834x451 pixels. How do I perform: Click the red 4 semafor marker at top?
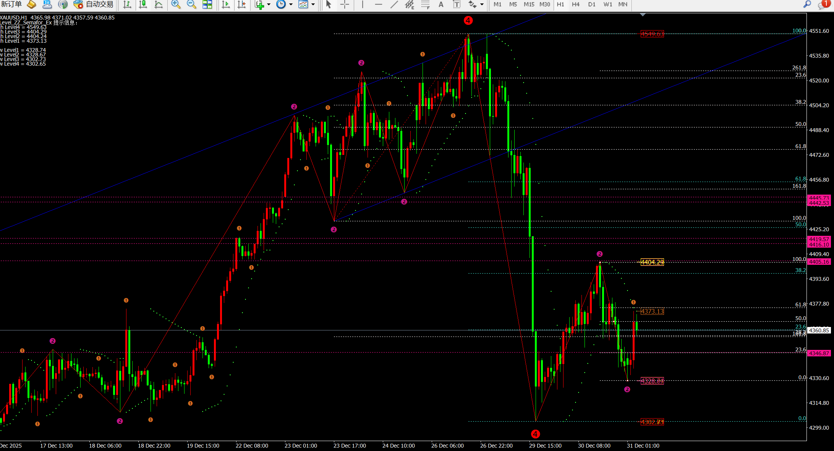468,21
